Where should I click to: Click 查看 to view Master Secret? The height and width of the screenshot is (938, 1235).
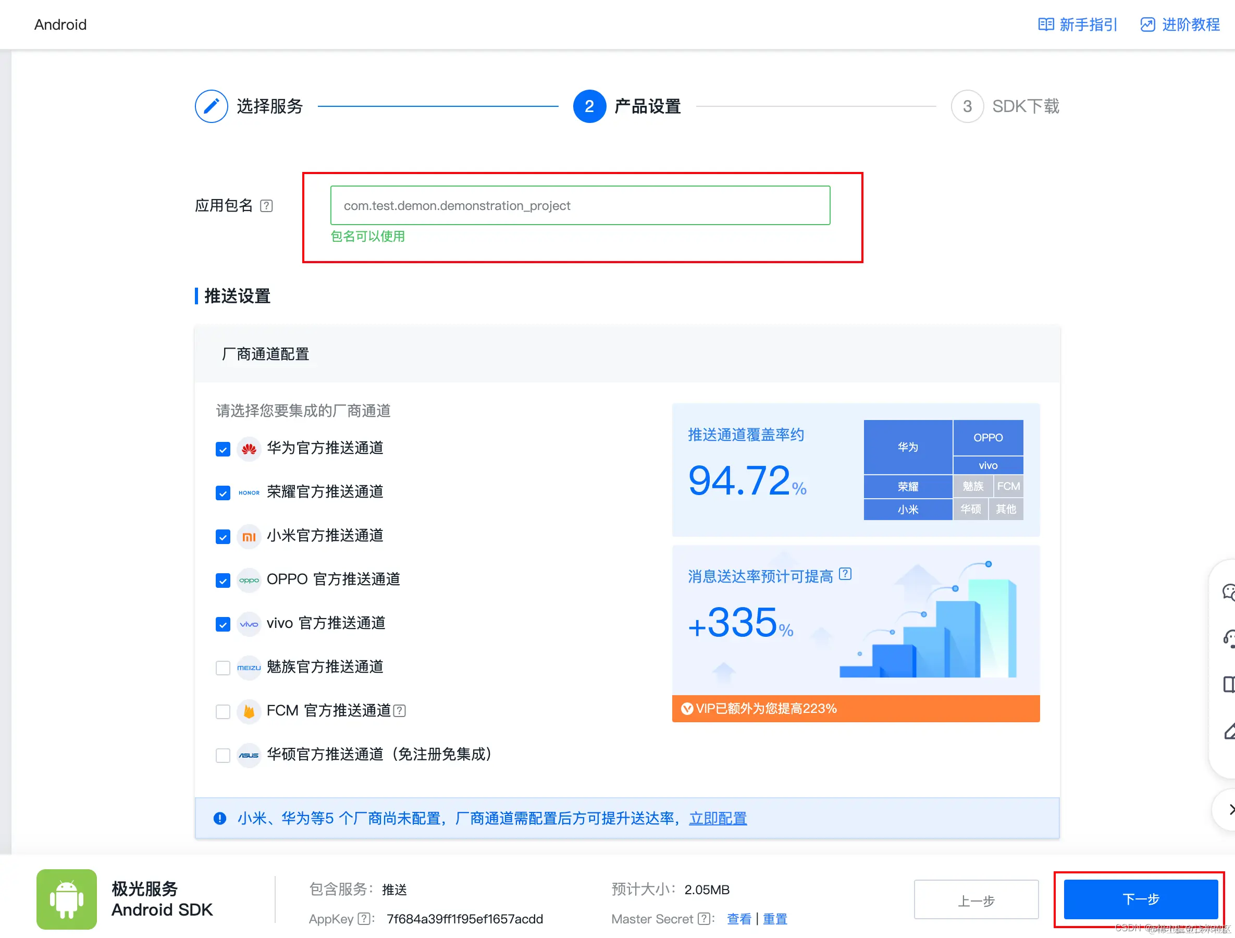[x=739, y=919]
